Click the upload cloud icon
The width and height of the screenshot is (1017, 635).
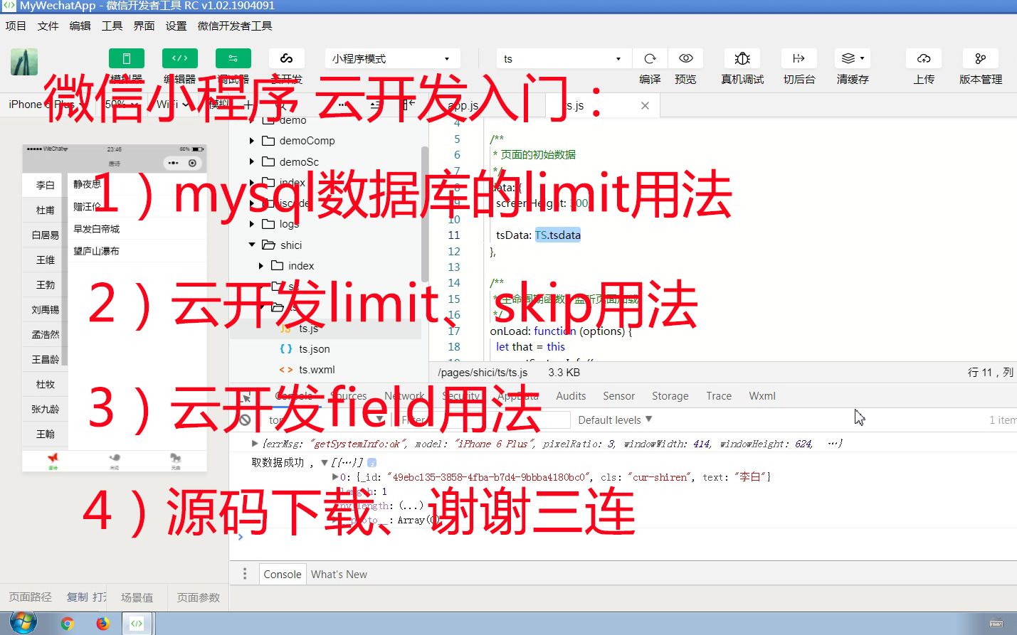(x=924, y=58)
